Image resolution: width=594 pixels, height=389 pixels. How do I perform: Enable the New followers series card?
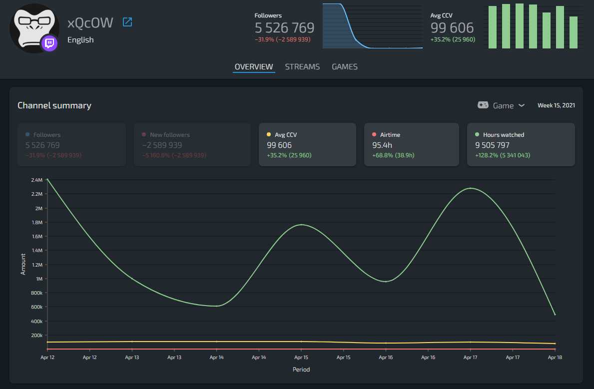tap(192, 144)
